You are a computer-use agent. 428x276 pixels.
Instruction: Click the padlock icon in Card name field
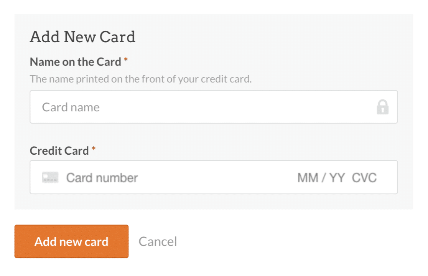pyautogui.click(x=382, y=107)
